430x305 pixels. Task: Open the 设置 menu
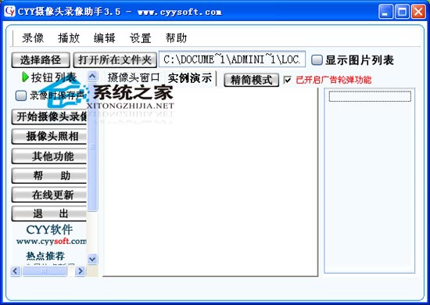pos(141,38)
